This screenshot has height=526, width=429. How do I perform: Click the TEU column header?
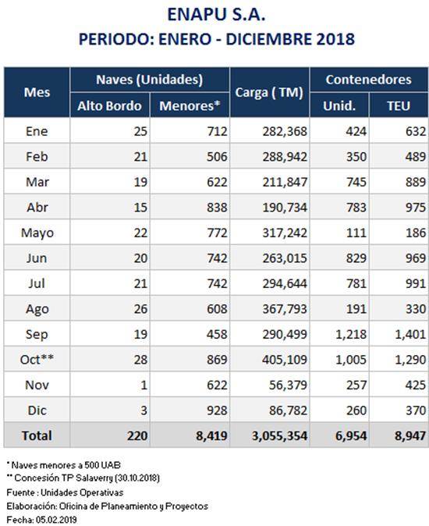coord(399,105)
